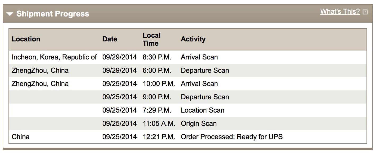Select the Location column header
Viewport: 375px width, 154px height.
pyautogui.click(x=26, y=39)
